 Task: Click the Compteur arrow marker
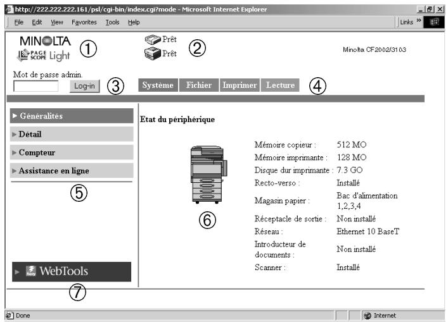point(15,152)
